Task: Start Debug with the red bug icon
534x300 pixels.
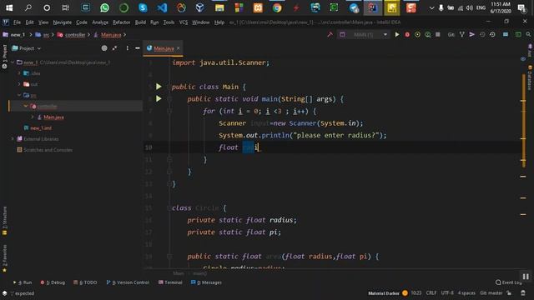Action: point(407,34)
